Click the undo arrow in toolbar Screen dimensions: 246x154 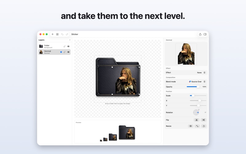(x=62, y=34)
